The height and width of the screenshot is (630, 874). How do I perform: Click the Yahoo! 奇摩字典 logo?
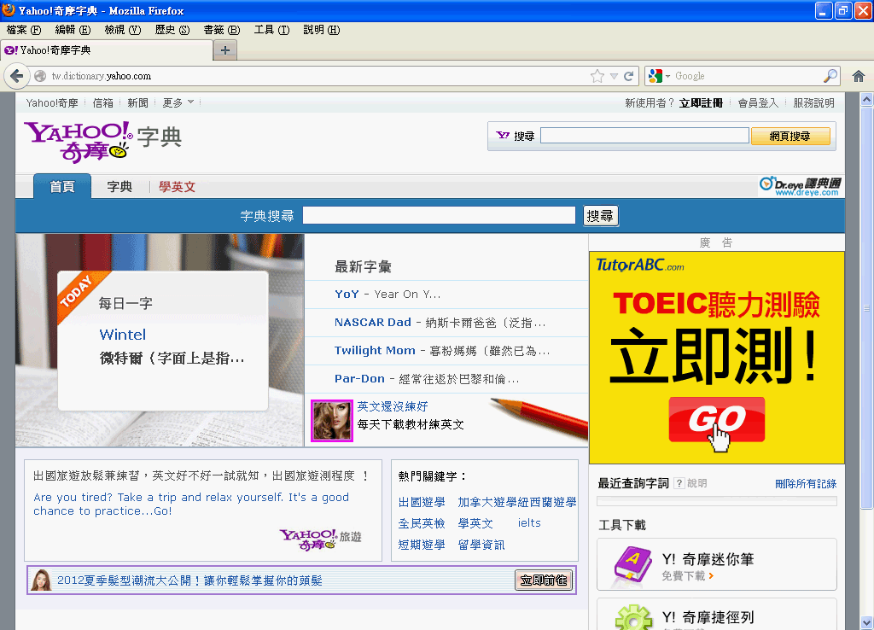102,139
